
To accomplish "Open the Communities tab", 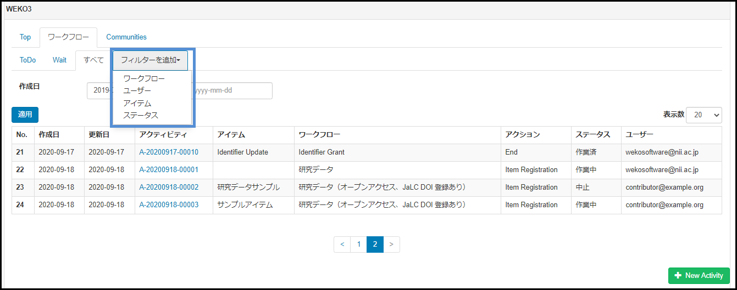I will point(126,37).
